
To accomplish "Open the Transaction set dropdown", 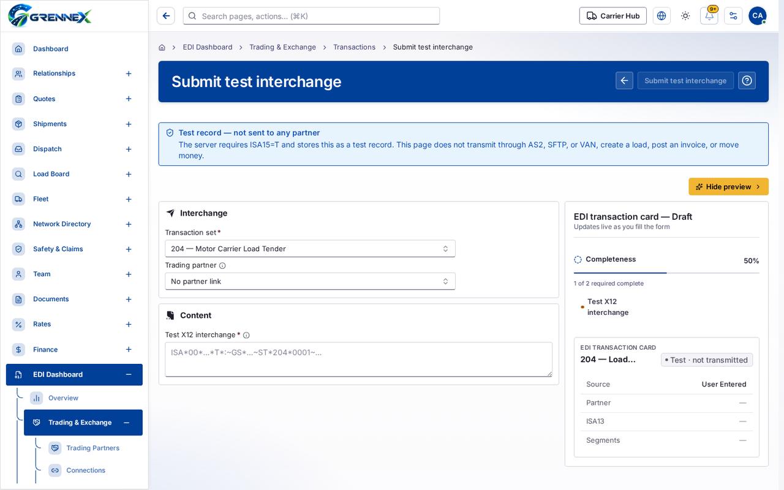I will point(310,249).
